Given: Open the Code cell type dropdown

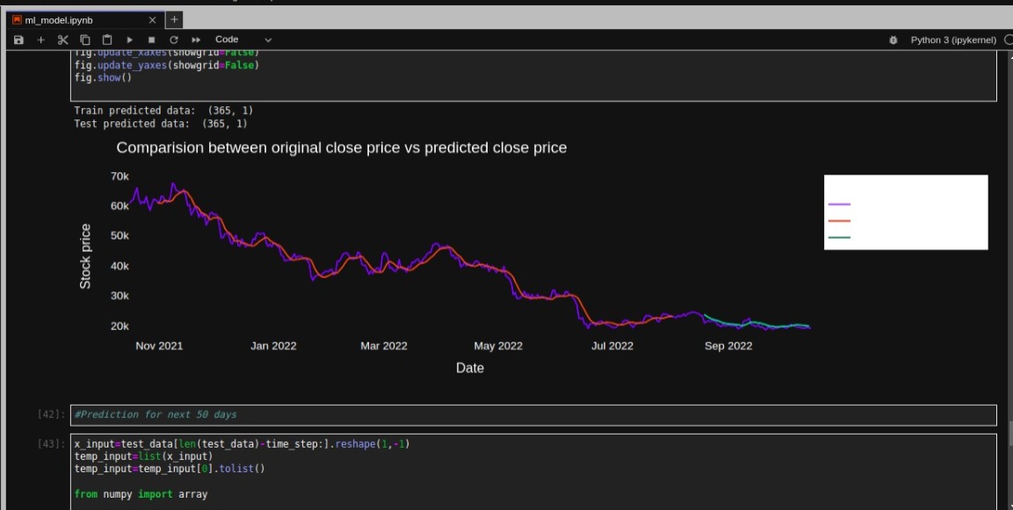Looking at the screenshot, I should [242, 40].
